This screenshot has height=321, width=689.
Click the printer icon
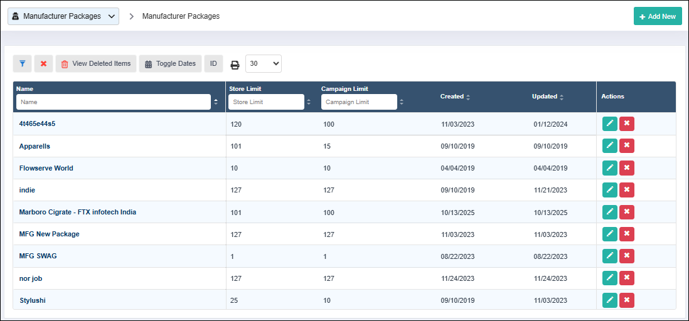point(235,64)
